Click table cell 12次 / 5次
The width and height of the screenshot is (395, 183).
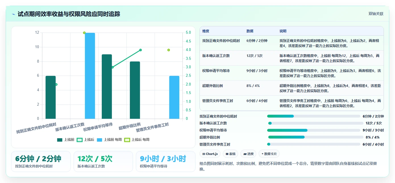click(255, 56)
